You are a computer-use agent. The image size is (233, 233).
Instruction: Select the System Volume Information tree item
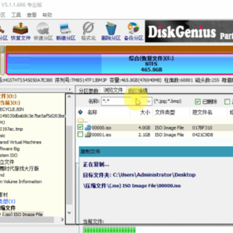pos(21,181)
